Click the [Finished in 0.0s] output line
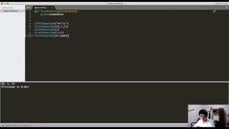 coord(15,87)
